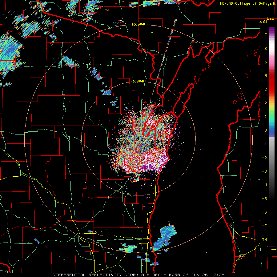Click the 6 value on the color scale

click(266, 48)
